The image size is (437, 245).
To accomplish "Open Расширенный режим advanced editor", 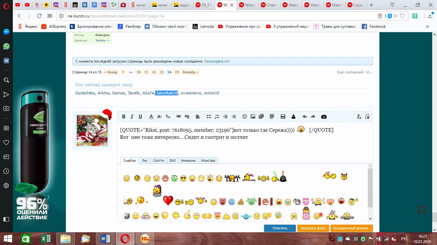I will tap(352, 228).
